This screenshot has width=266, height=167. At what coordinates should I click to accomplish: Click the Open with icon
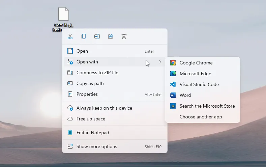coord(70,62)
